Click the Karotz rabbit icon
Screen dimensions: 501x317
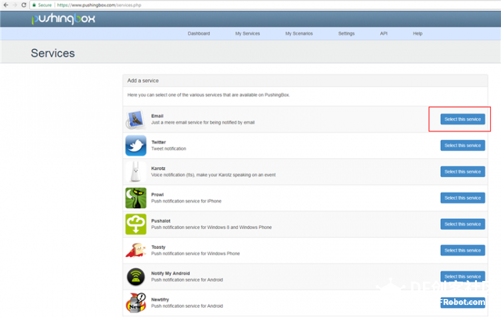(x=136, y=172)
